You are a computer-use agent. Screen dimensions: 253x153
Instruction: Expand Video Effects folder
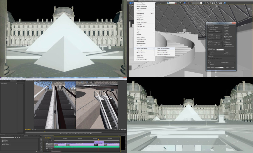pyautogui.click(x=1, y=143)
